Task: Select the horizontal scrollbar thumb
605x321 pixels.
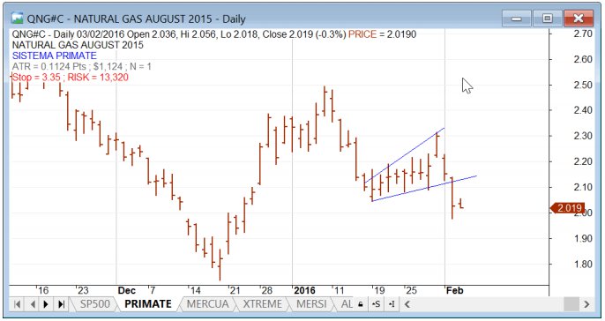Action: [571, 304]
